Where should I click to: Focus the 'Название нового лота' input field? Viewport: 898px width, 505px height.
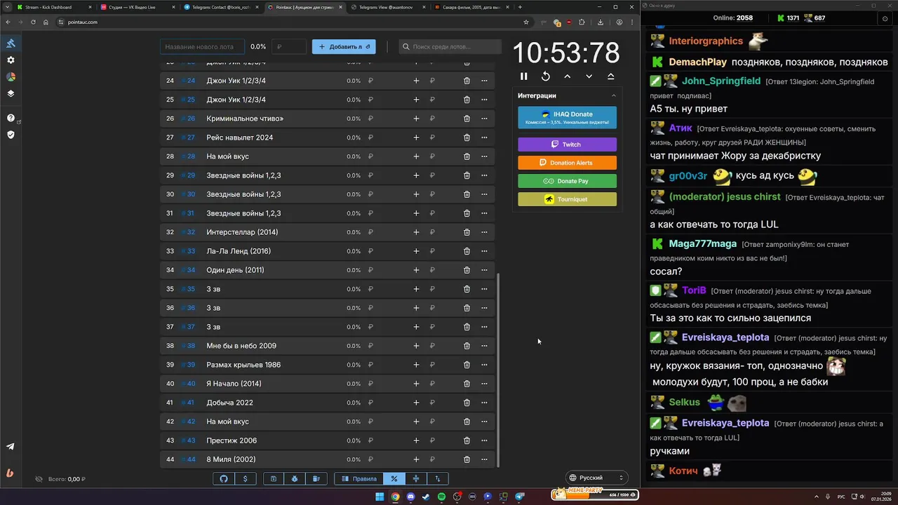coord(202,47)
